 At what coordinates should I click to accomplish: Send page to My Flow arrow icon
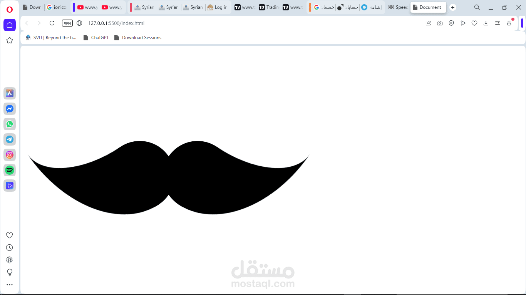pyautogui.click(x=463, y=23)
